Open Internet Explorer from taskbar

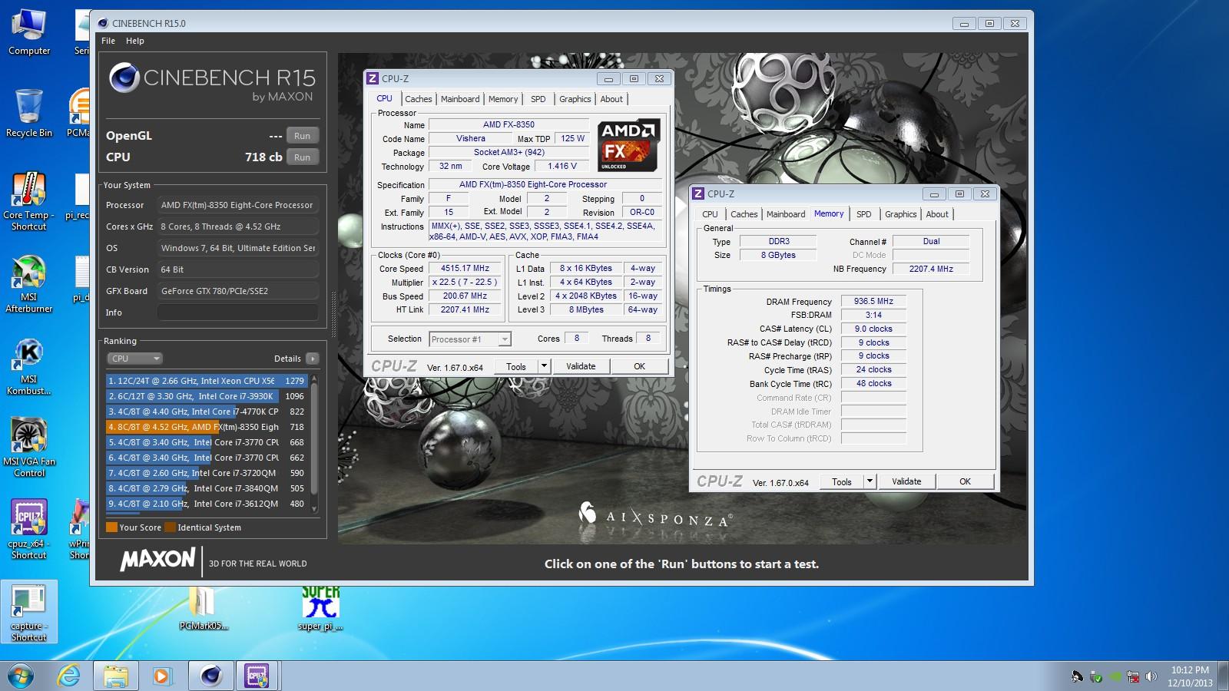pyautogui.click(x=69, y=676)
